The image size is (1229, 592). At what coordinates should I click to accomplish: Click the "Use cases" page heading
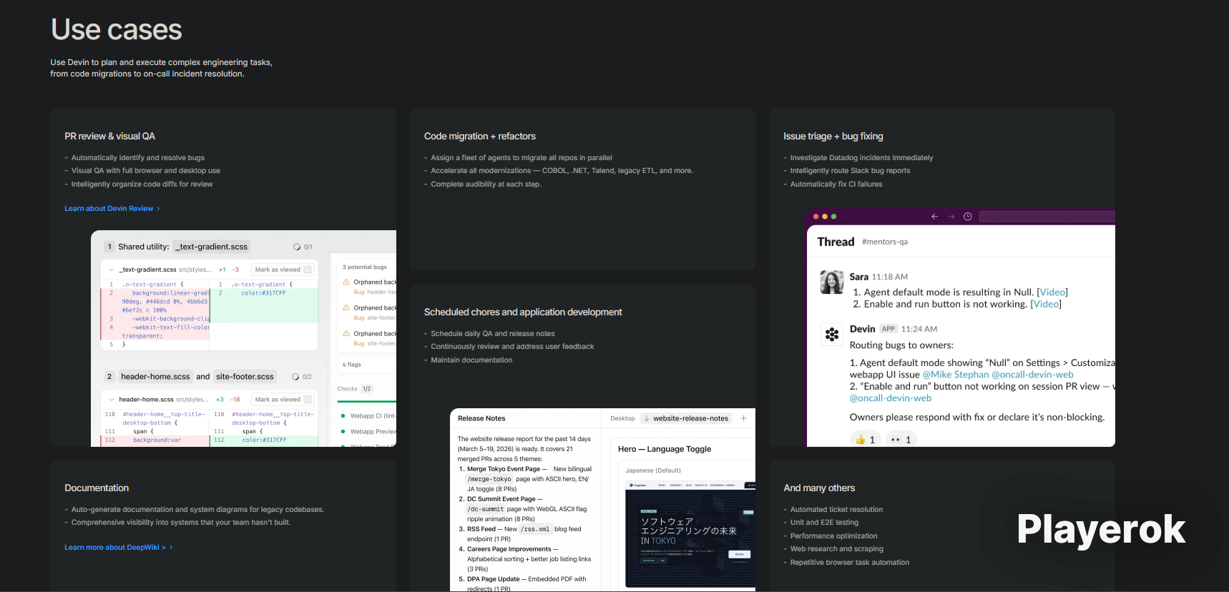[x=117, y=29]
